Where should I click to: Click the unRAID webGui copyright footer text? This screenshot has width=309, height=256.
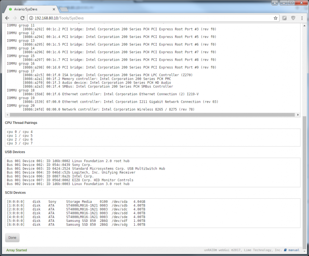click(243, 250)
